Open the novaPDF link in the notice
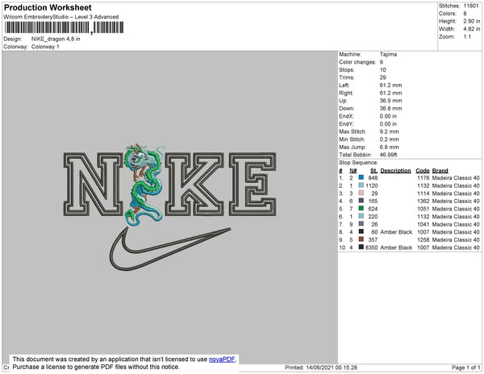 222,359
